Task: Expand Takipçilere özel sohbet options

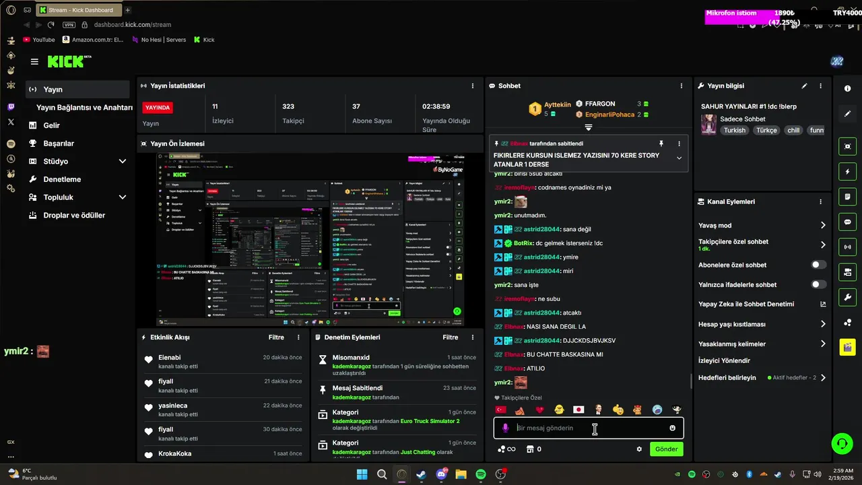Action: [x=823, y=245]
